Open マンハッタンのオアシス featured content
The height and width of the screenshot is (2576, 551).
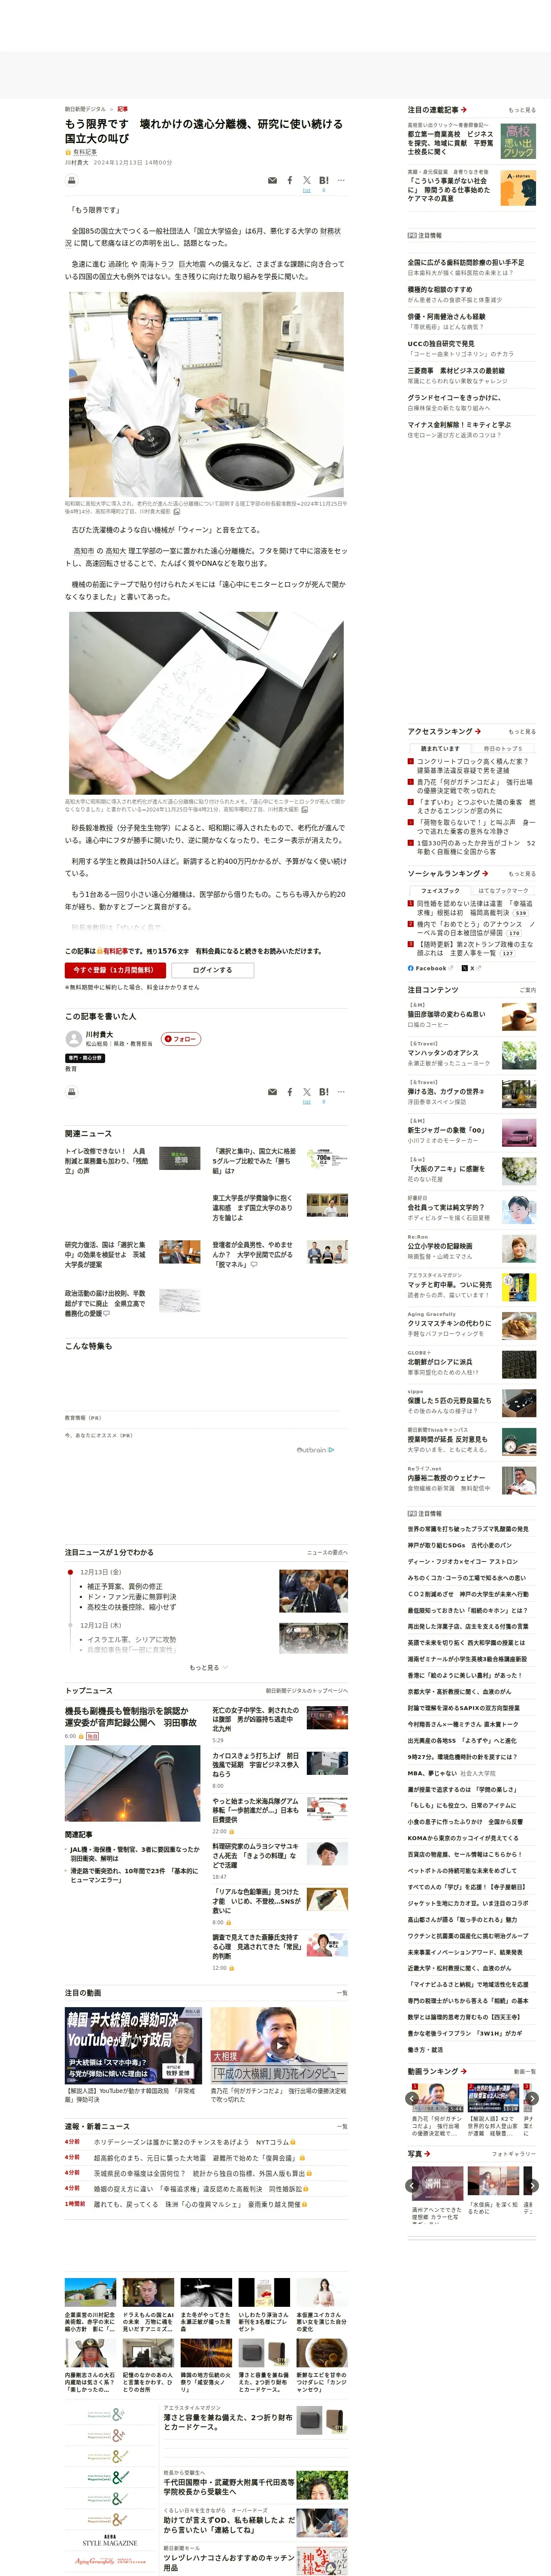click(x=442, y=1053)
